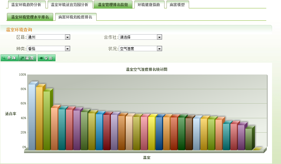Open the 种类 dropdown showing 番茄

(x=48, y=49)
